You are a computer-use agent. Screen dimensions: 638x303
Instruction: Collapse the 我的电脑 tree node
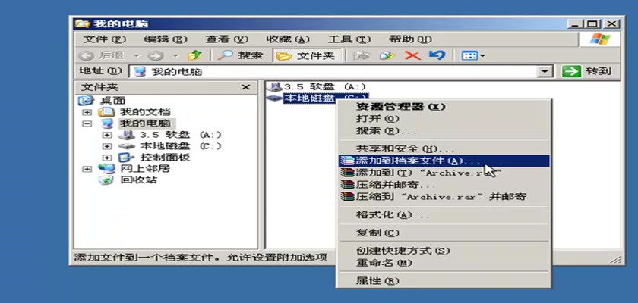tap(87, 123)
